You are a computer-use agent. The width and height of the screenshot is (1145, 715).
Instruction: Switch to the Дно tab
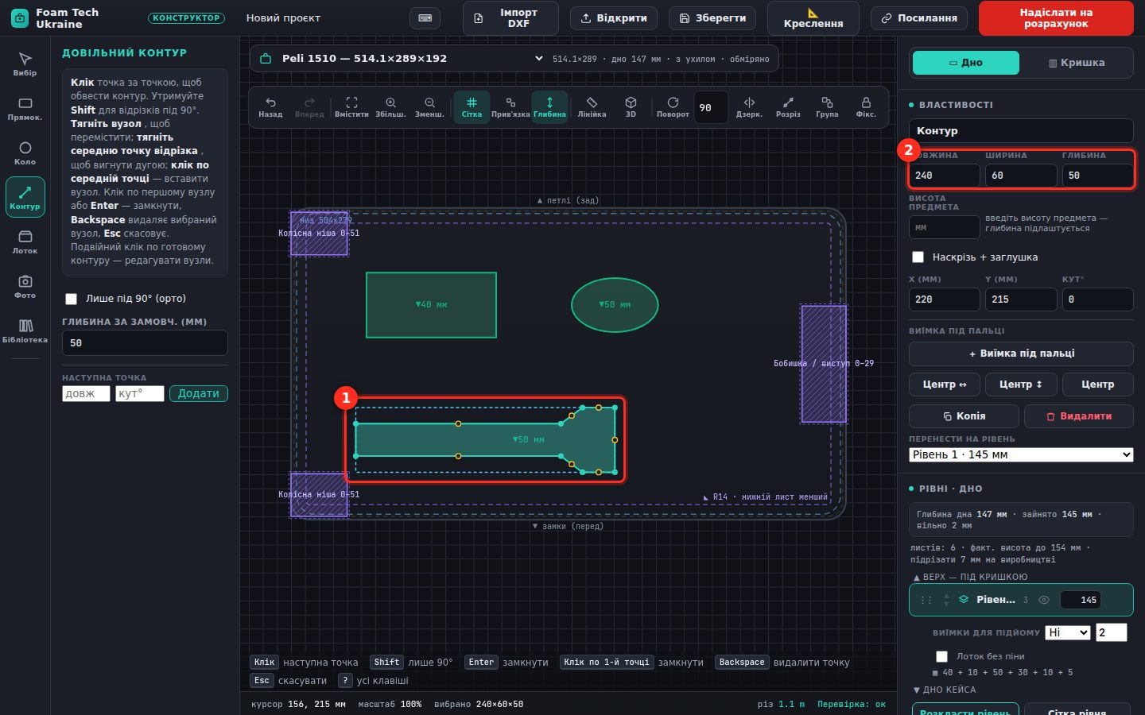966,63
